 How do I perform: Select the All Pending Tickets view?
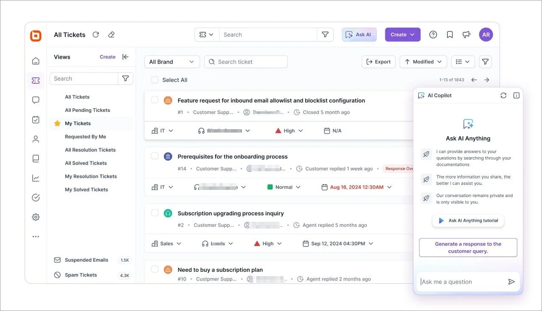click(x=87, y=110)
